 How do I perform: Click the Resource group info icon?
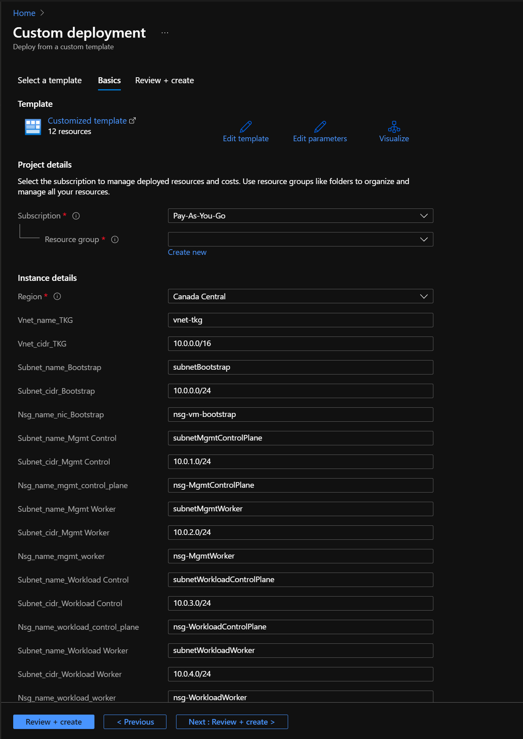pos(115,239)
